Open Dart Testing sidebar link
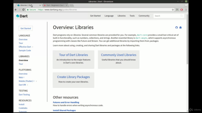 [24, 94]
